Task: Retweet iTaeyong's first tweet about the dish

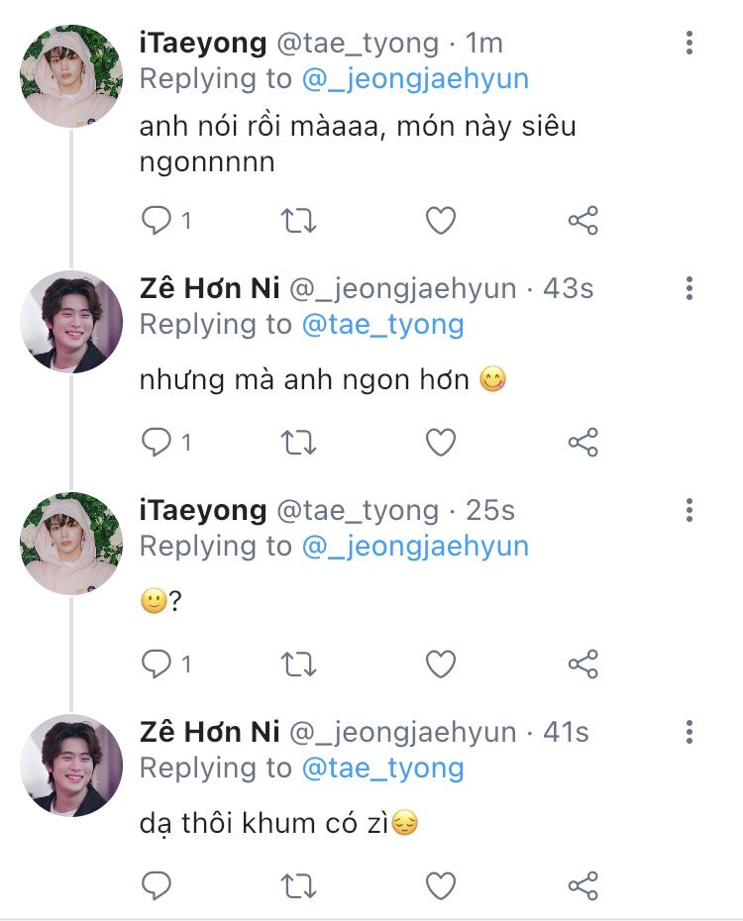Action: click(298, 220)
